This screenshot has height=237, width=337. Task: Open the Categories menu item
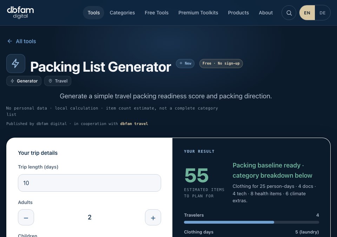tap(122, 13)
